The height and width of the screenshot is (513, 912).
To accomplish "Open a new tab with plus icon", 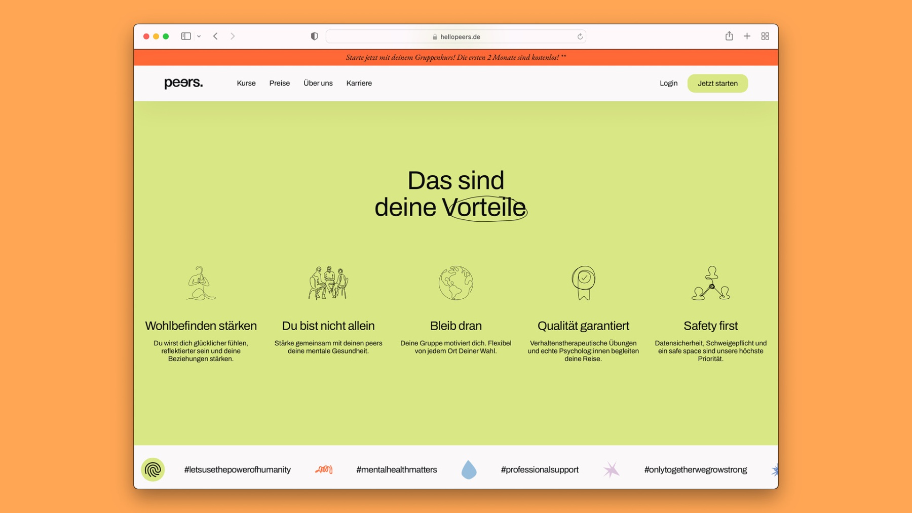I will point(747,36).
